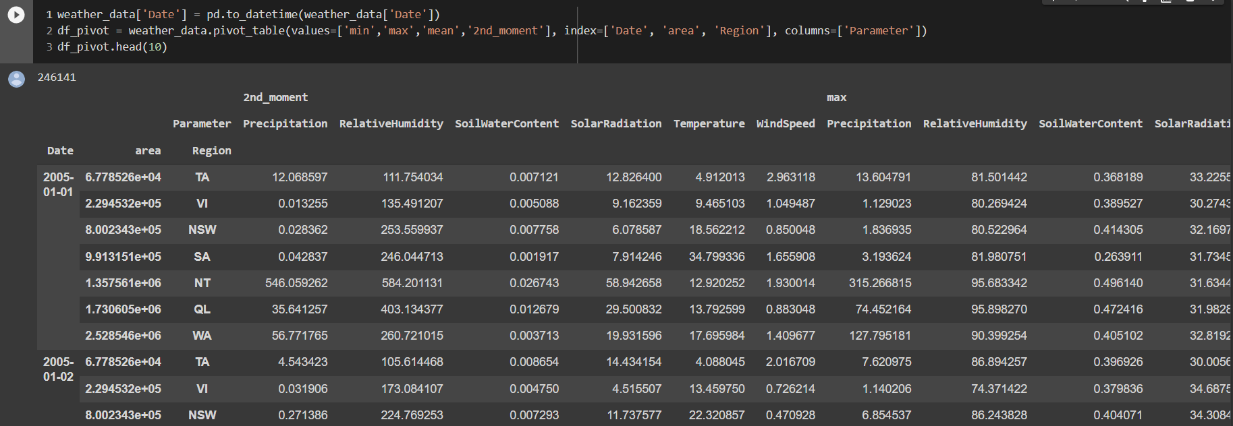
Task: Click the Precipitation header under max
Action: 869,123
